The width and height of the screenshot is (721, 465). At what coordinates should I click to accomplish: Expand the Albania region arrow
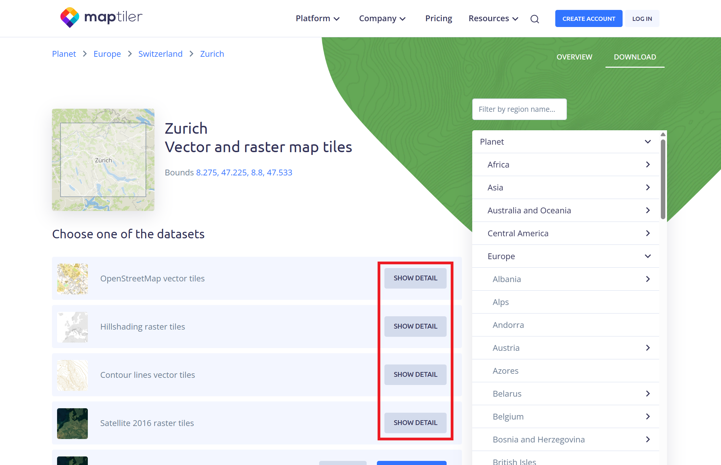click(648, 279)
